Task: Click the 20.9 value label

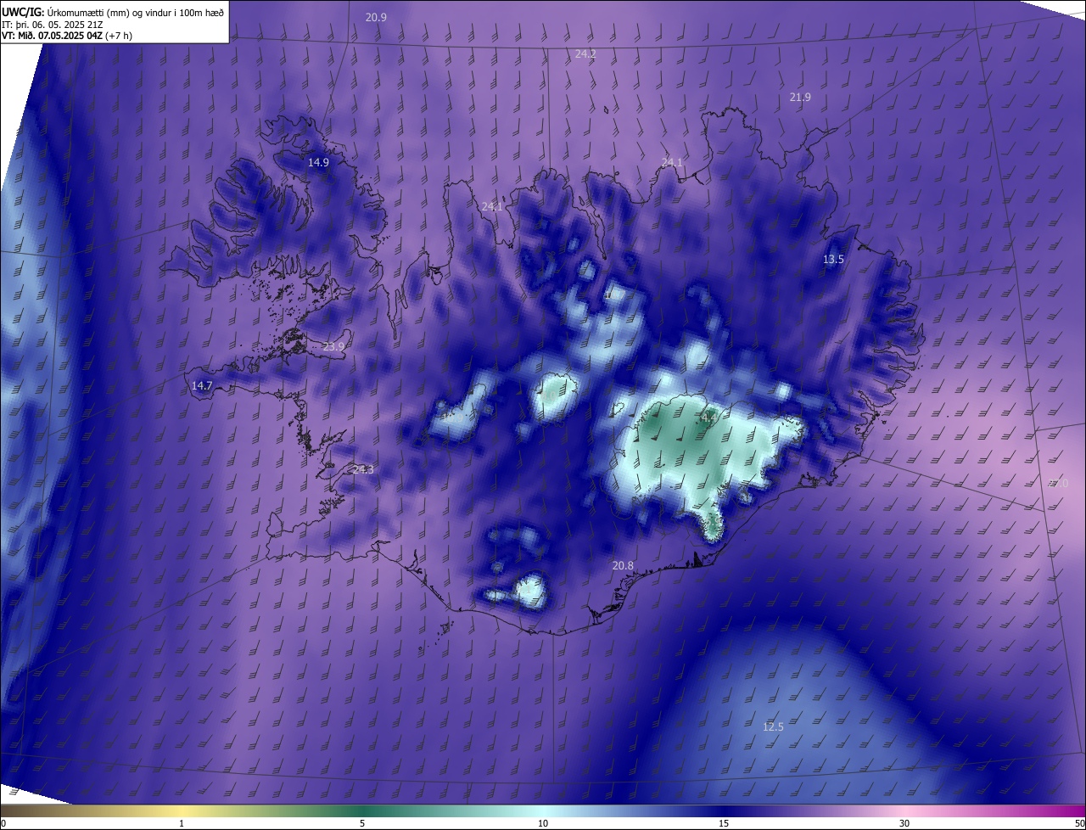Action: pyautogui.click(x=376, y=17)
